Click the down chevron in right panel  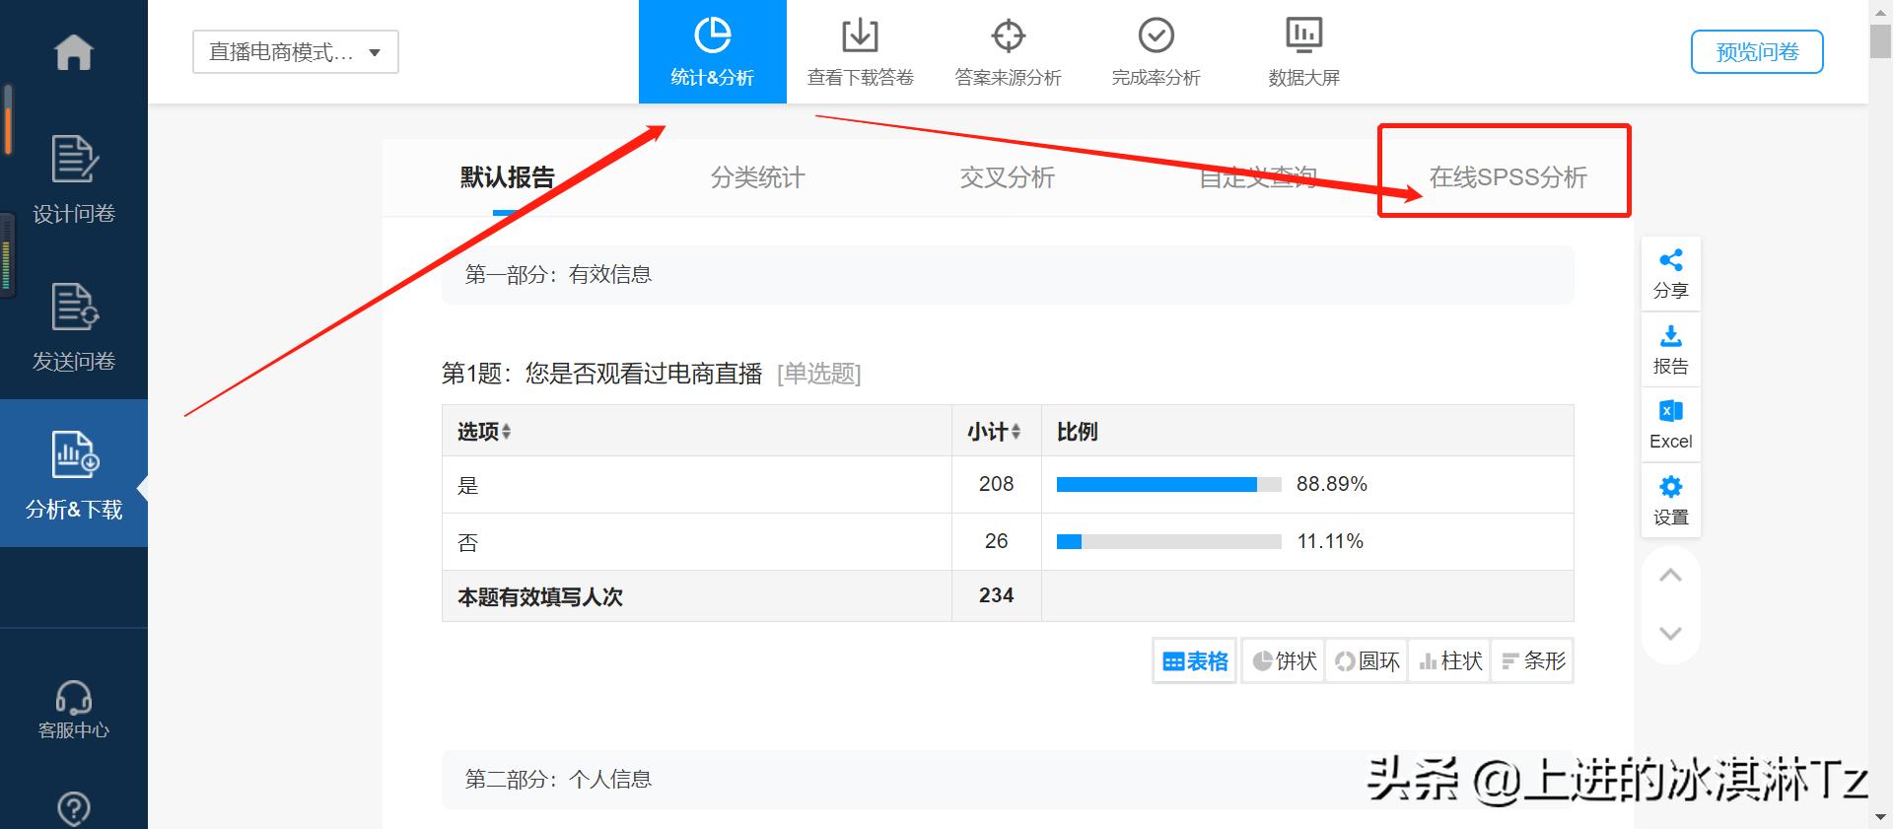click(x=1670, y=633)
